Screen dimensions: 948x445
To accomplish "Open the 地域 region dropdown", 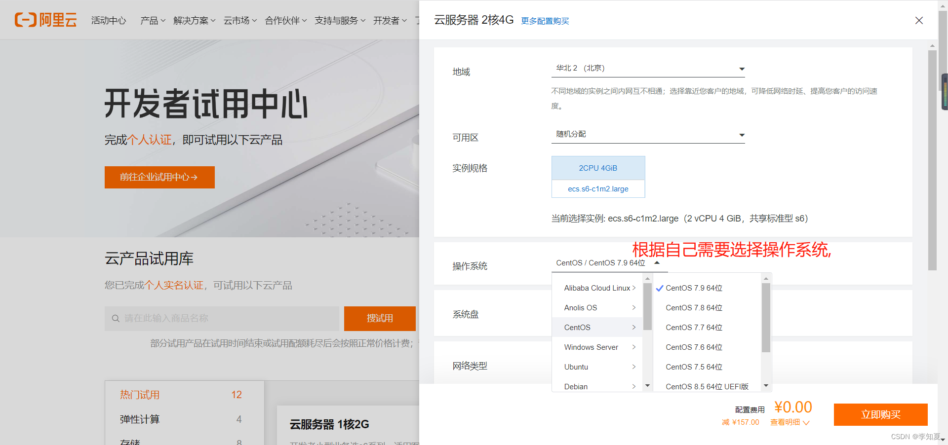I will (x=648, y=69).
